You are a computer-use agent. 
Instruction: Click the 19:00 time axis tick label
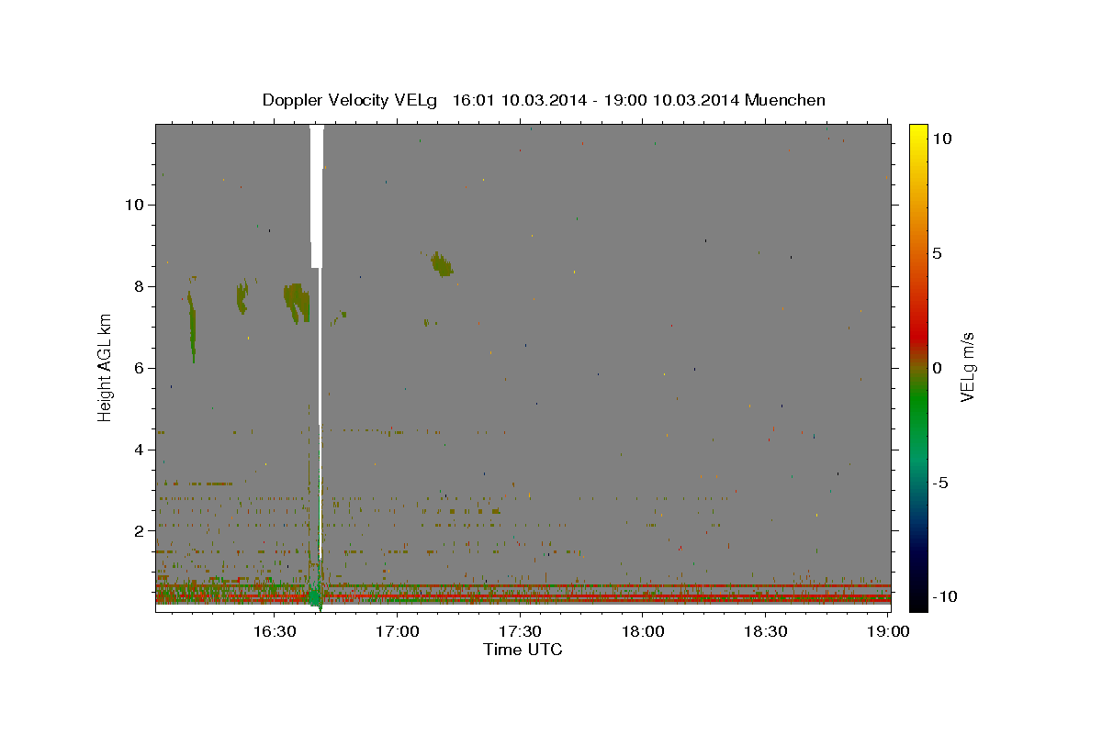887,632
